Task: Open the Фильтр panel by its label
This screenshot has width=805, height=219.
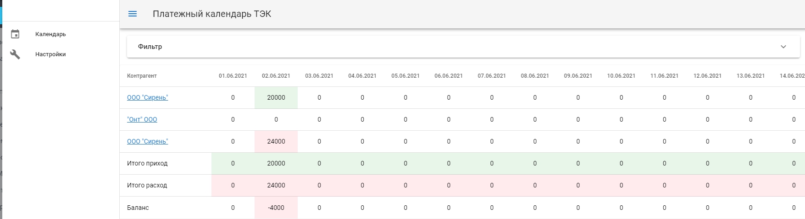Action: click(150, 47)
